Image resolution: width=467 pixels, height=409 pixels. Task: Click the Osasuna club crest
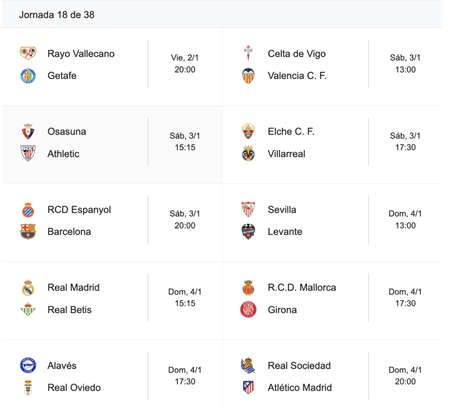click(x=28, y=131)
